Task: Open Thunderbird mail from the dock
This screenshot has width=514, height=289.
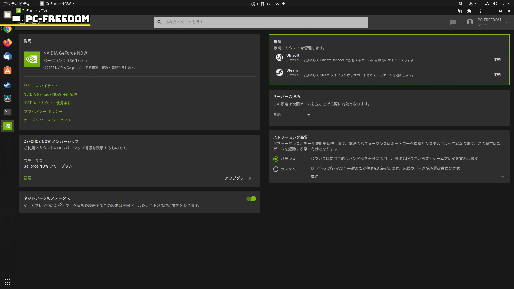Action: coord(7,56)
